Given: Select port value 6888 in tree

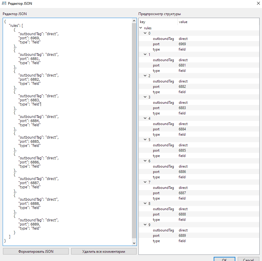Looking at the screenshot, I should (x=182, y=214).
